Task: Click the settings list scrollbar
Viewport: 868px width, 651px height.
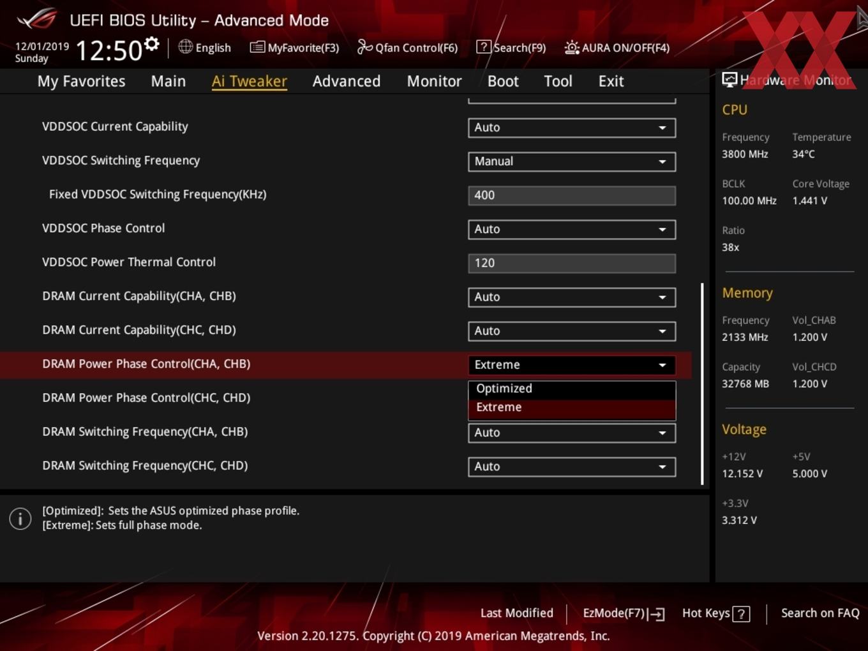Action: 702,384
